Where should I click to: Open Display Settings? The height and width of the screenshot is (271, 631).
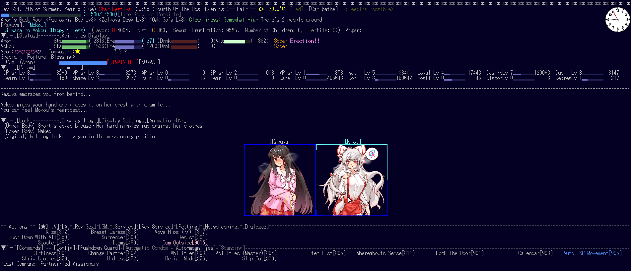click(x=123, y=120)
